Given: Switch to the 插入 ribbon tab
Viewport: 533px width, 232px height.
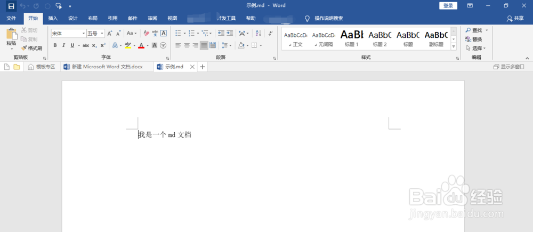Looking at the screenshot, I should coord(53,18).
